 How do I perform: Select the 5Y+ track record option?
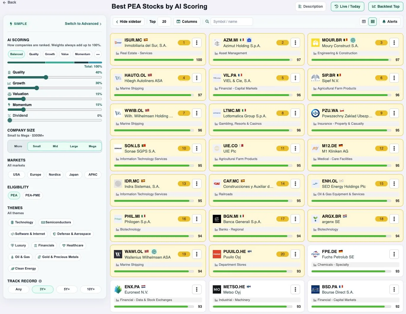(x=67, y=289)
